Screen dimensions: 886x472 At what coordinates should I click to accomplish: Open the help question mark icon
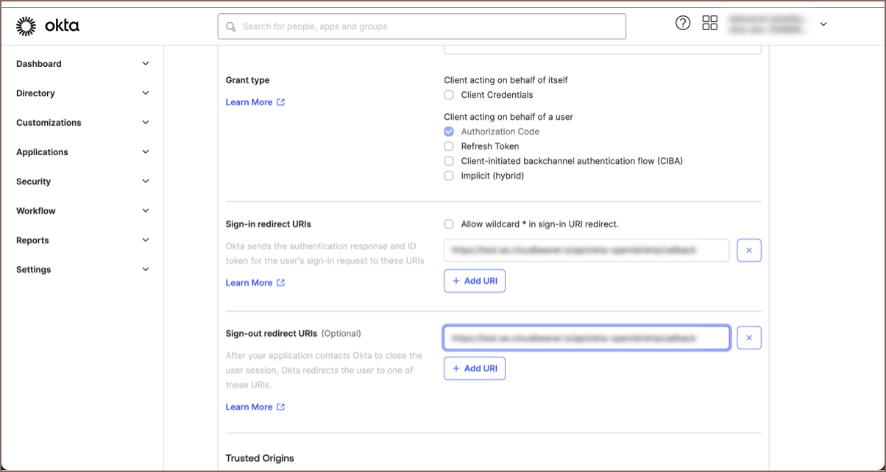[x=683, y=24]
